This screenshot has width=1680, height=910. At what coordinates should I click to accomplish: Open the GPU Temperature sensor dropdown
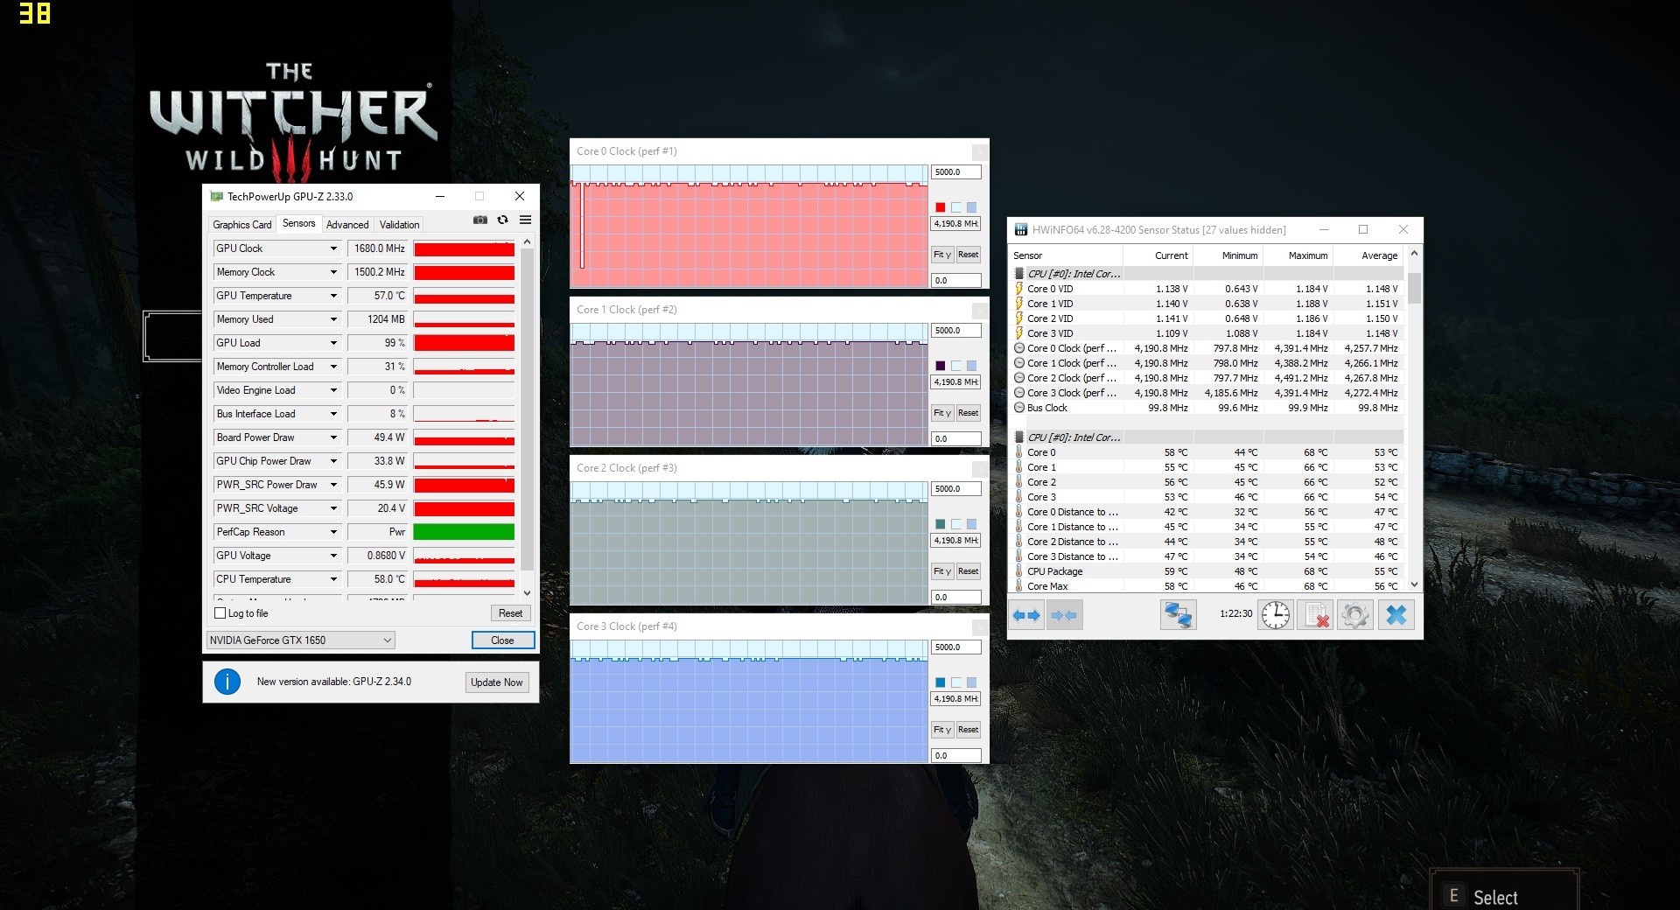[333, 296]
